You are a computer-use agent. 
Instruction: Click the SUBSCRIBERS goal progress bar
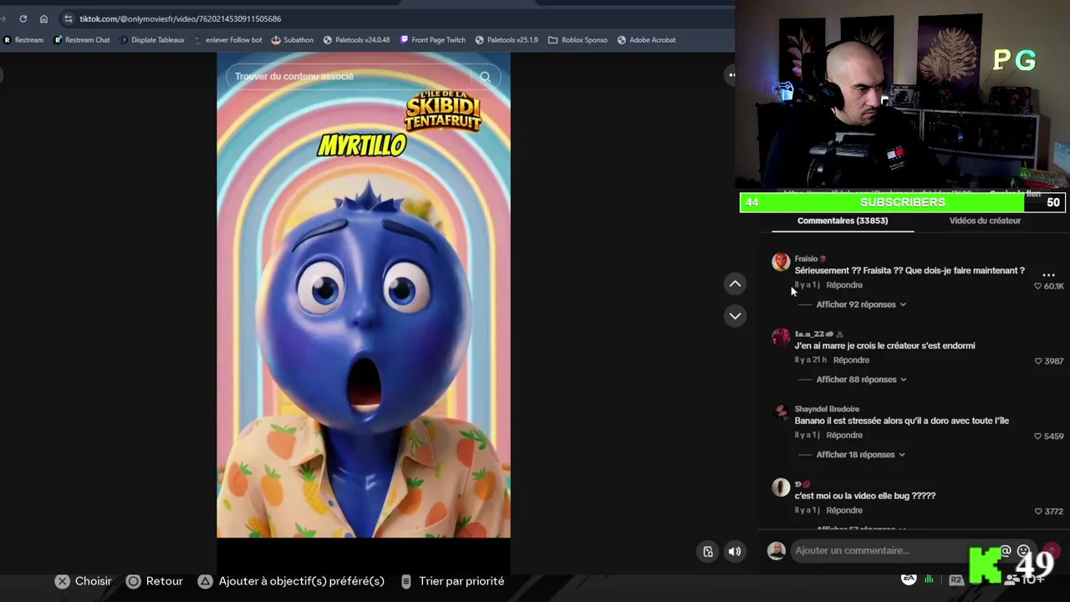[x=903, y=202]
